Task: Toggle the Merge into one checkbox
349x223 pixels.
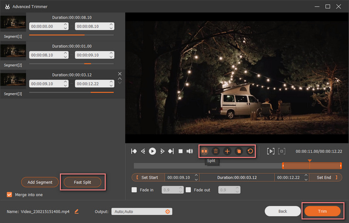Action: click(9, 195)
